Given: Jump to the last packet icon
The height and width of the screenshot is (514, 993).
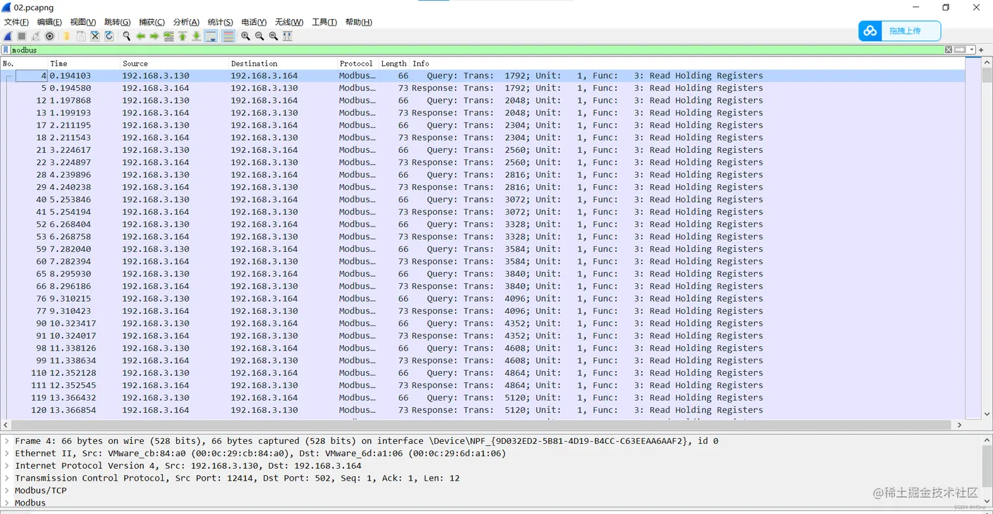Looking at the screenshot, I should point(196,36).
